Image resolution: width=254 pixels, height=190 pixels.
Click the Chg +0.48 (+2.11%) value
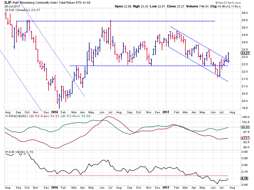[x=224, y=6]
